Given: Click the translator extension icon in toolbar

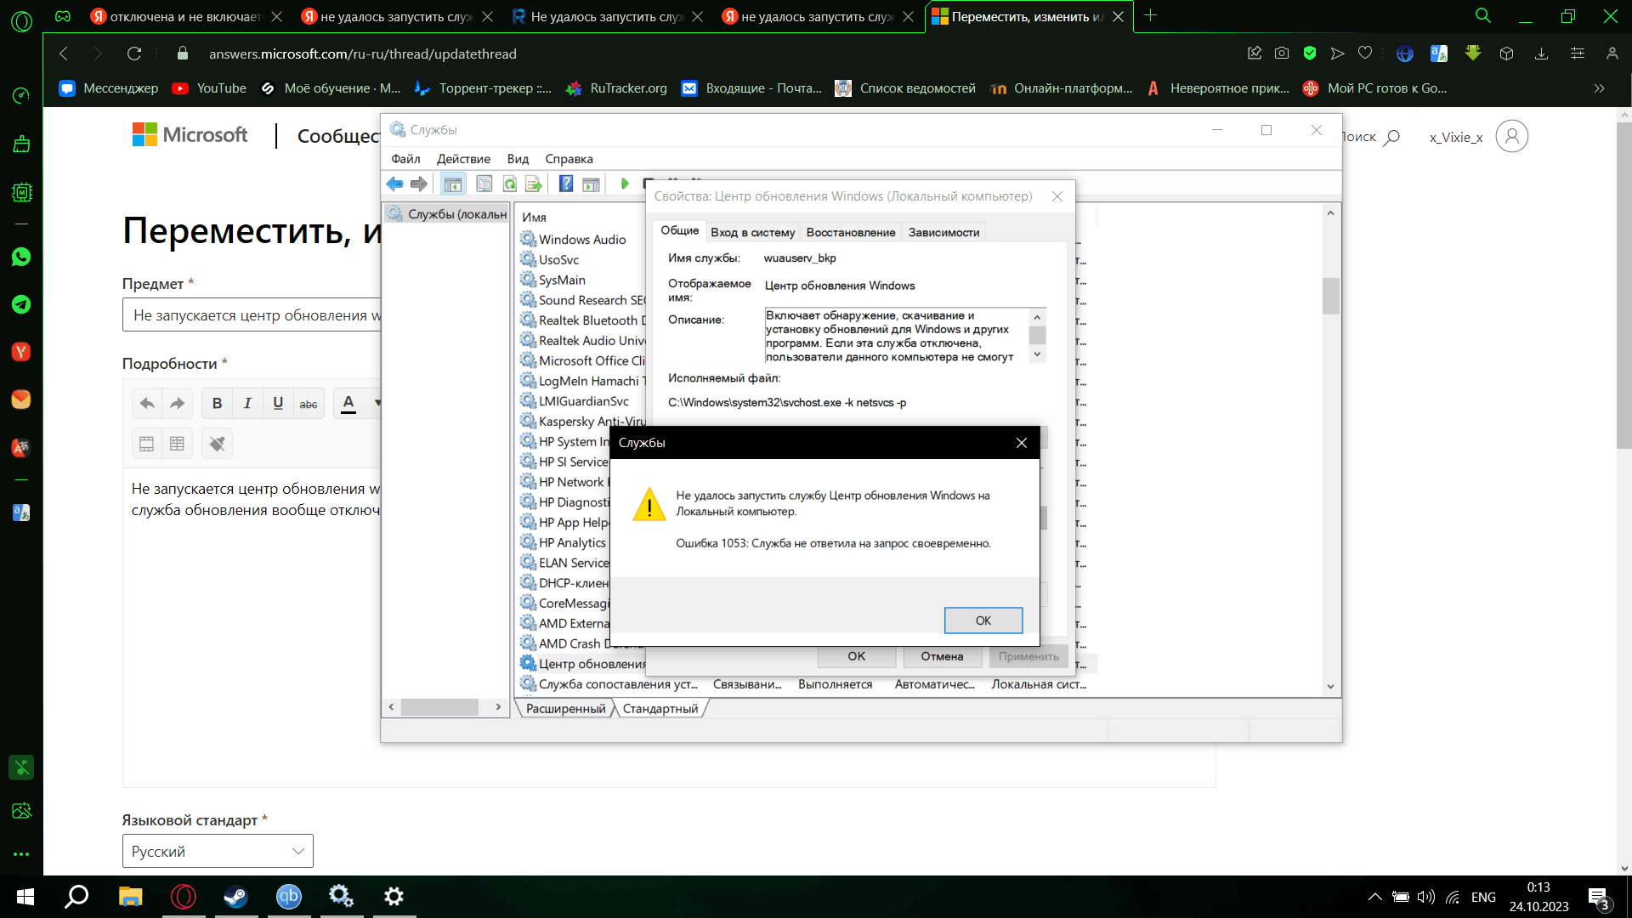Looking at the screenshot, I should coord(1439,54).
